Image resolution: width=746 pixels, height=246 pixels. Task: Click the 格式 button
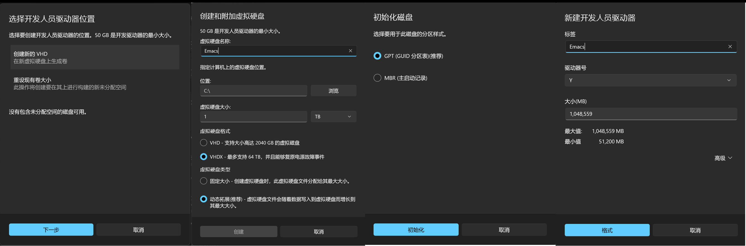pos(607,230)
